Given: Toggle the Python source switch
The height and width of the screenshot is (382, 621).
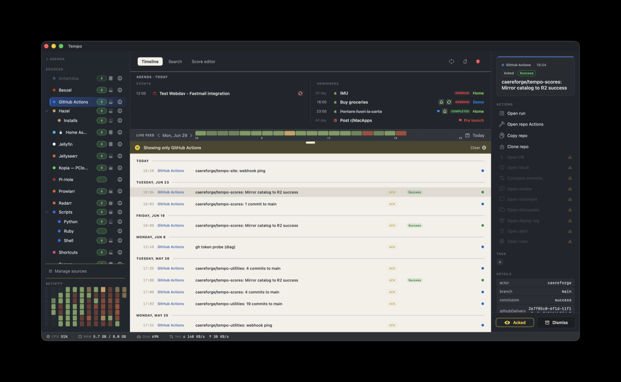Looking at the screenshot, I should (x=102, y=222).
